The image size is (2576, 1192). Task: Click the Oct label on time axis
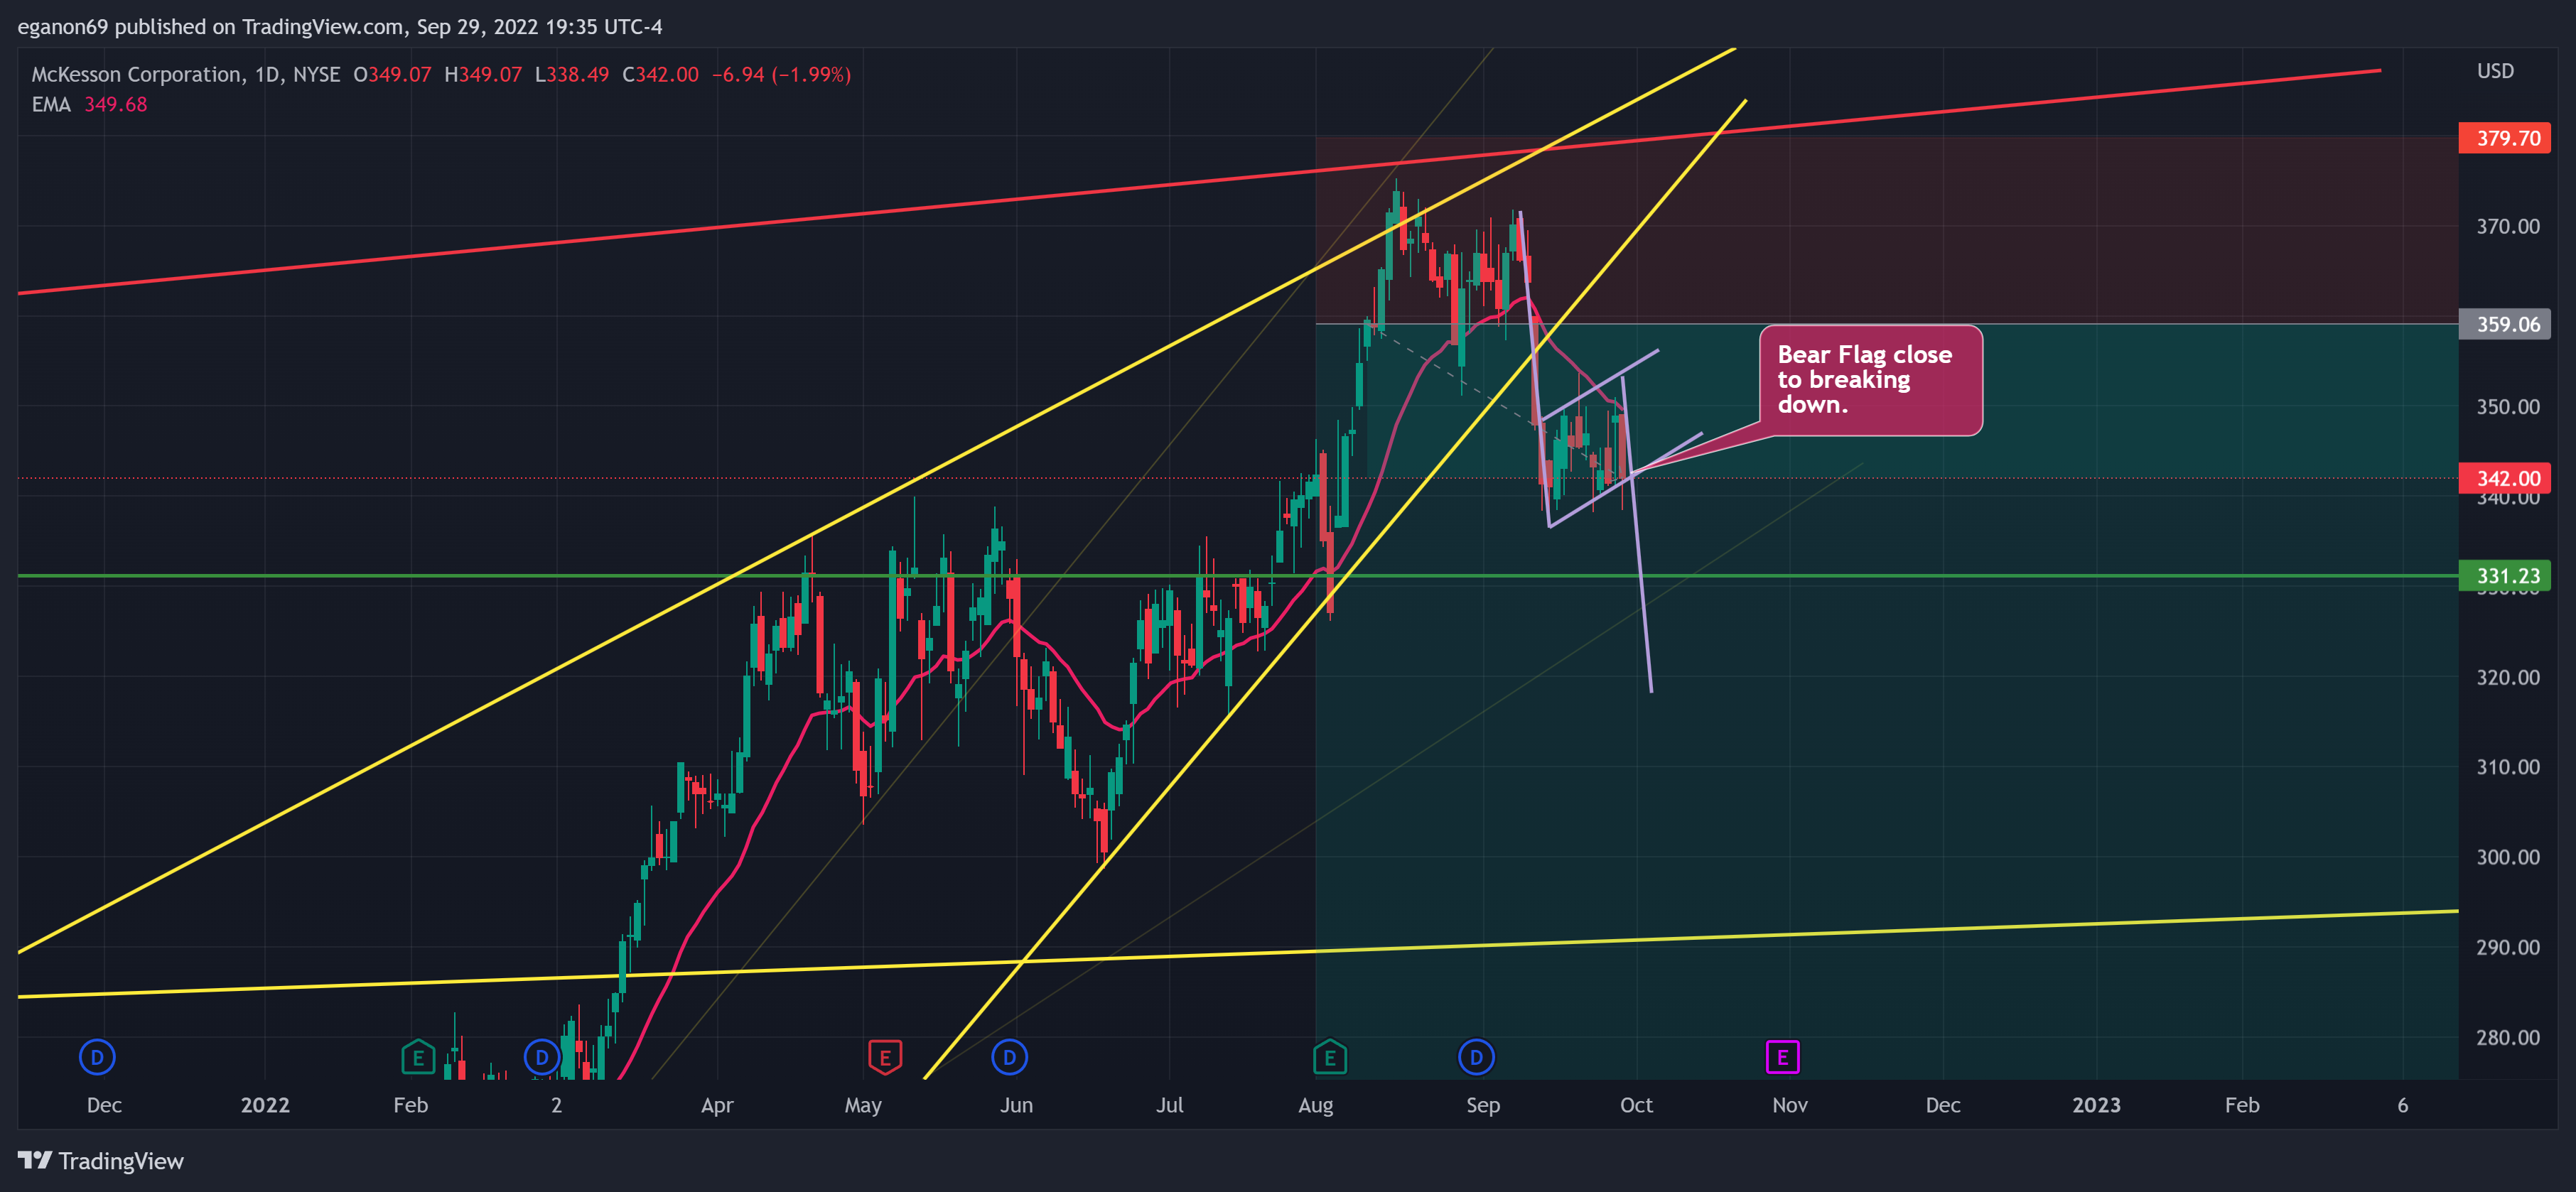(x=1636, y=1105)
